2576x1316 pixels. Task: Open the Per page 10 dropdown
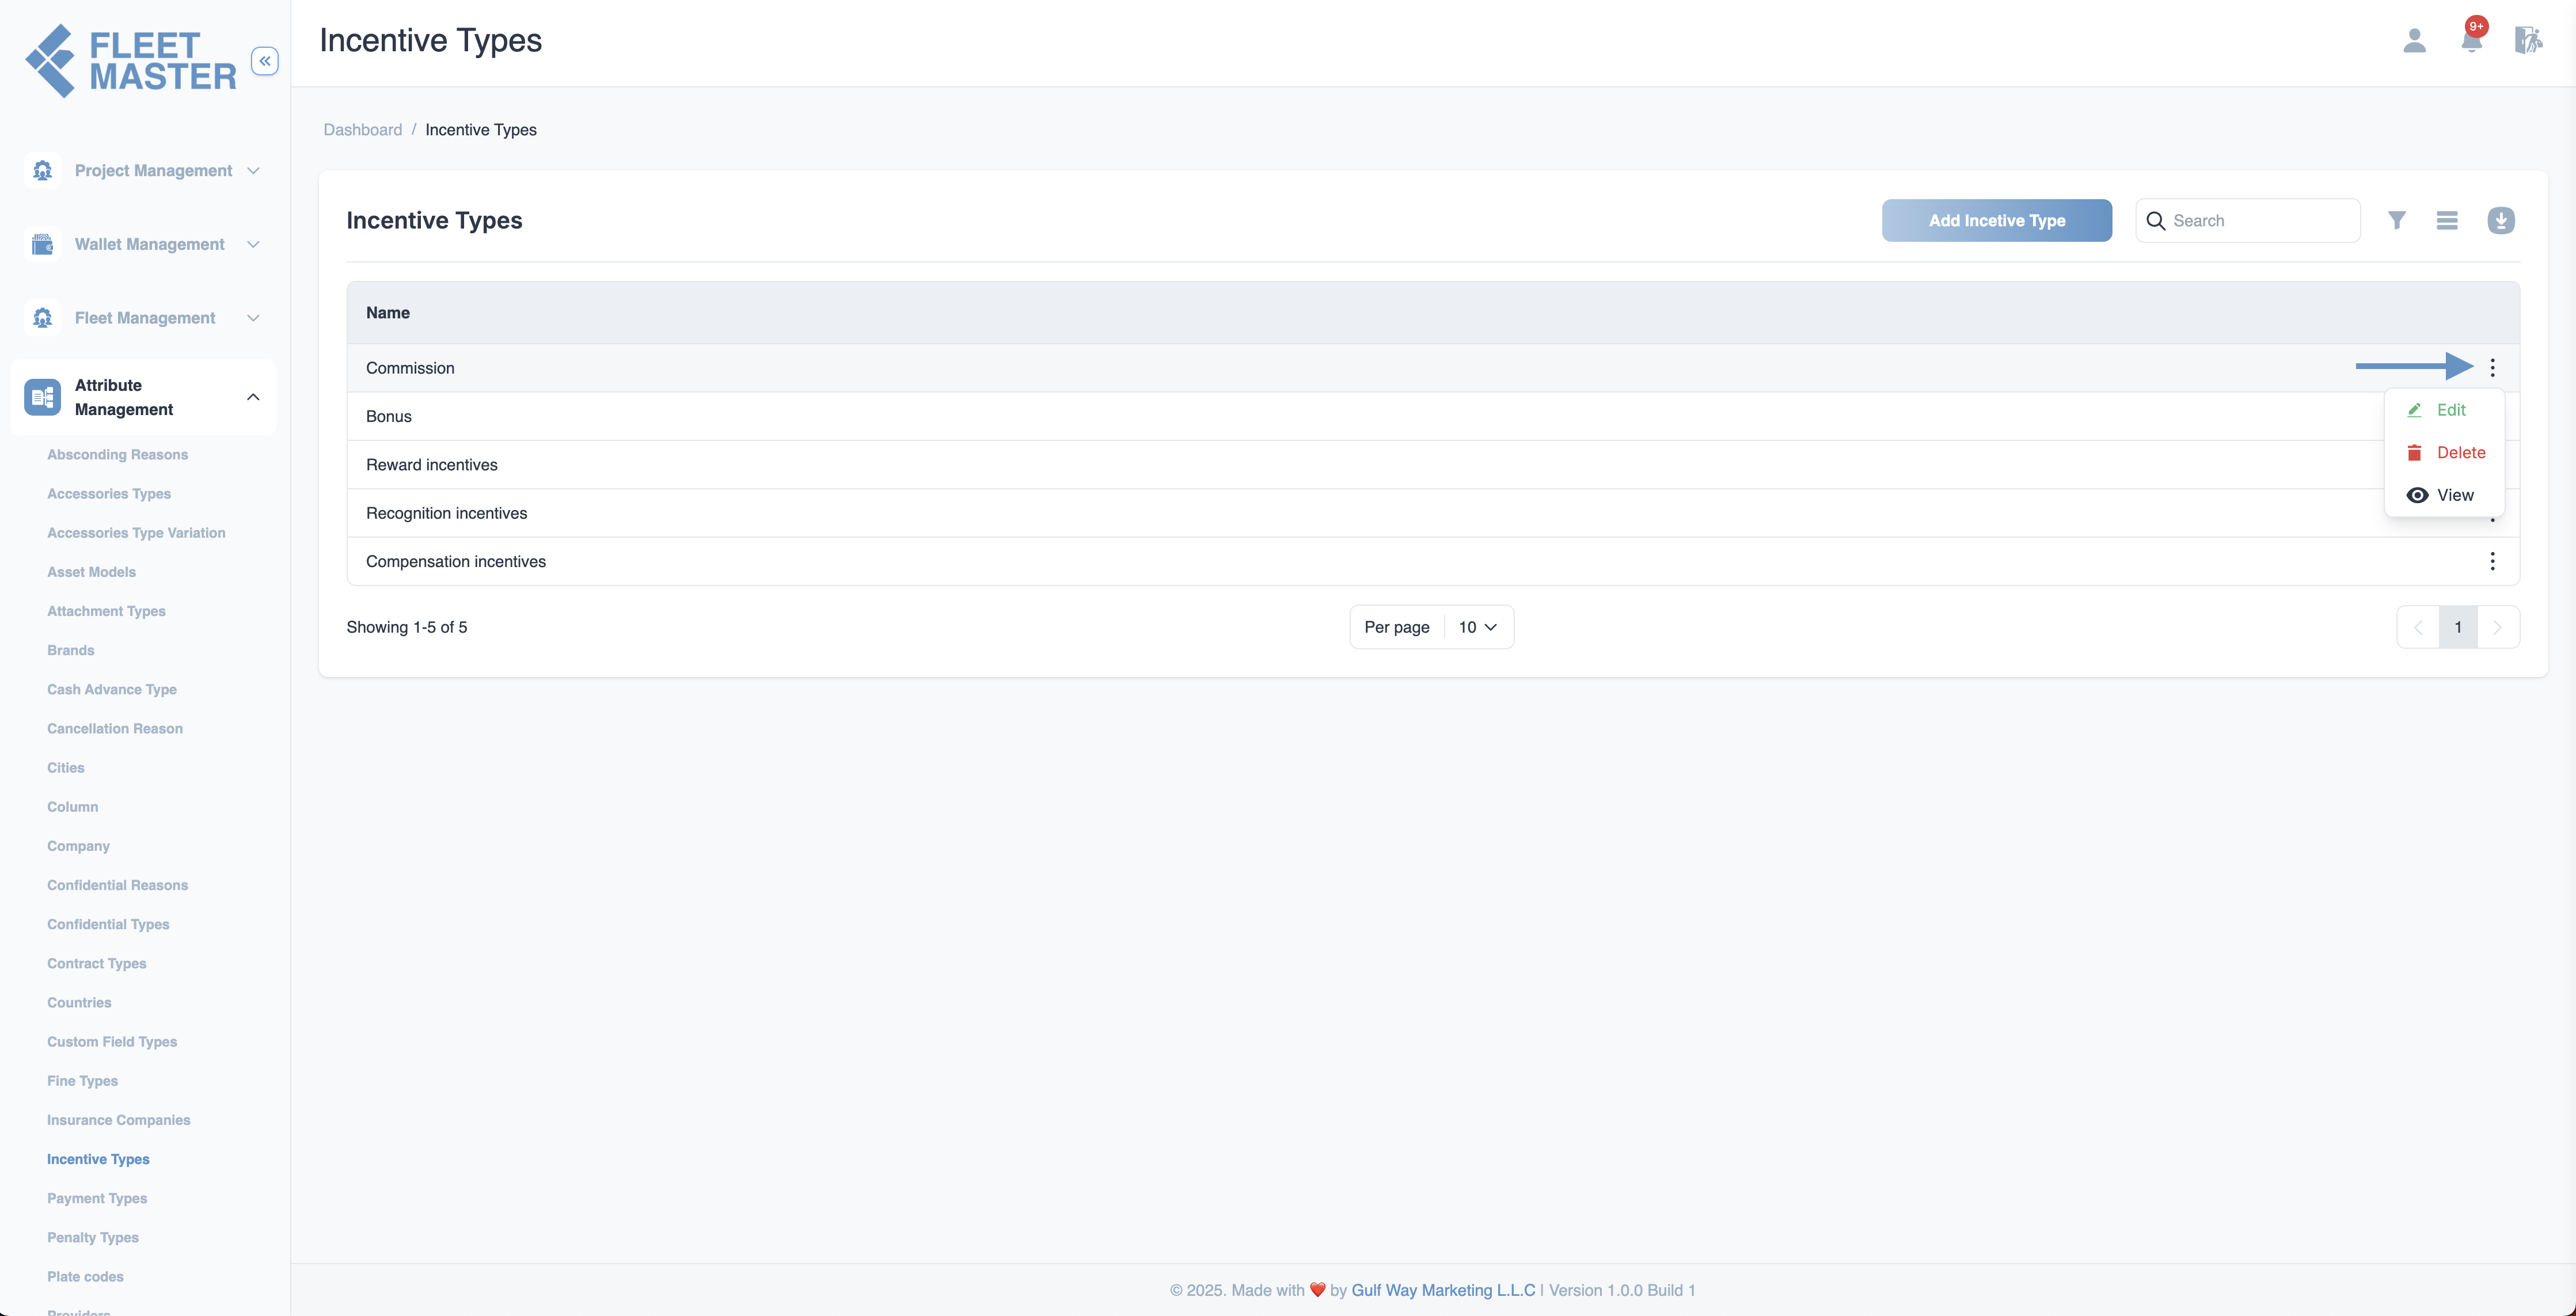tap(1477, 627)
